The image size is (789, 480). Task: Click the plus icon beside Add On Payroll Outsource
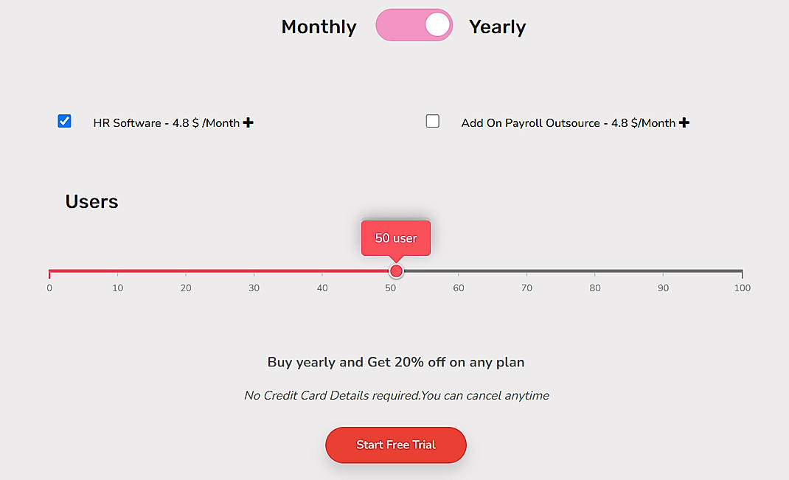pyautogui.click(x=684, y=122)
